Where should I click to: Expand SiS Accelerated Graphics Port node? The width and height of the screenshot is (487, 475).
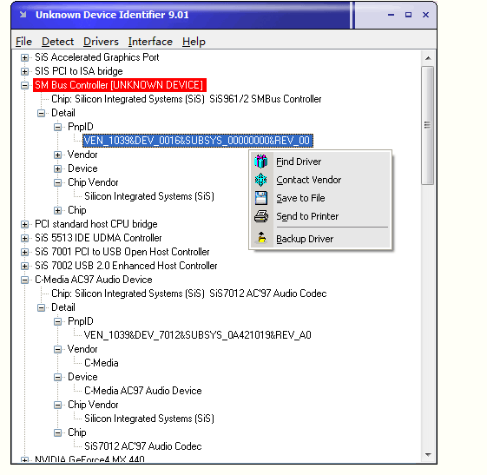click(24, 57)
